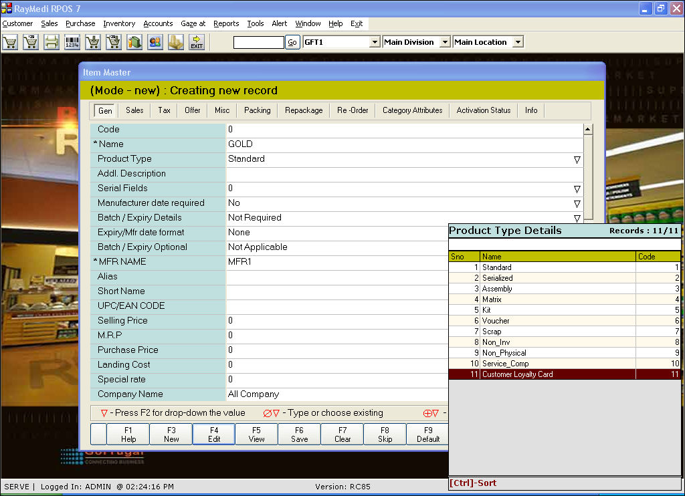The width and height of the screenshot is (685, 496).
Task: Expand the Serial Fields drop-down arrow
Action: click(577, 189)
